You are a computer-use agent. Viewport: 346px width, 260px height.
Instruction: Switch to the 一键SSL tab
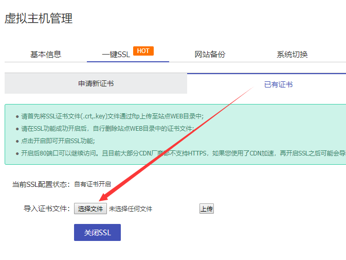coord(116,55)
